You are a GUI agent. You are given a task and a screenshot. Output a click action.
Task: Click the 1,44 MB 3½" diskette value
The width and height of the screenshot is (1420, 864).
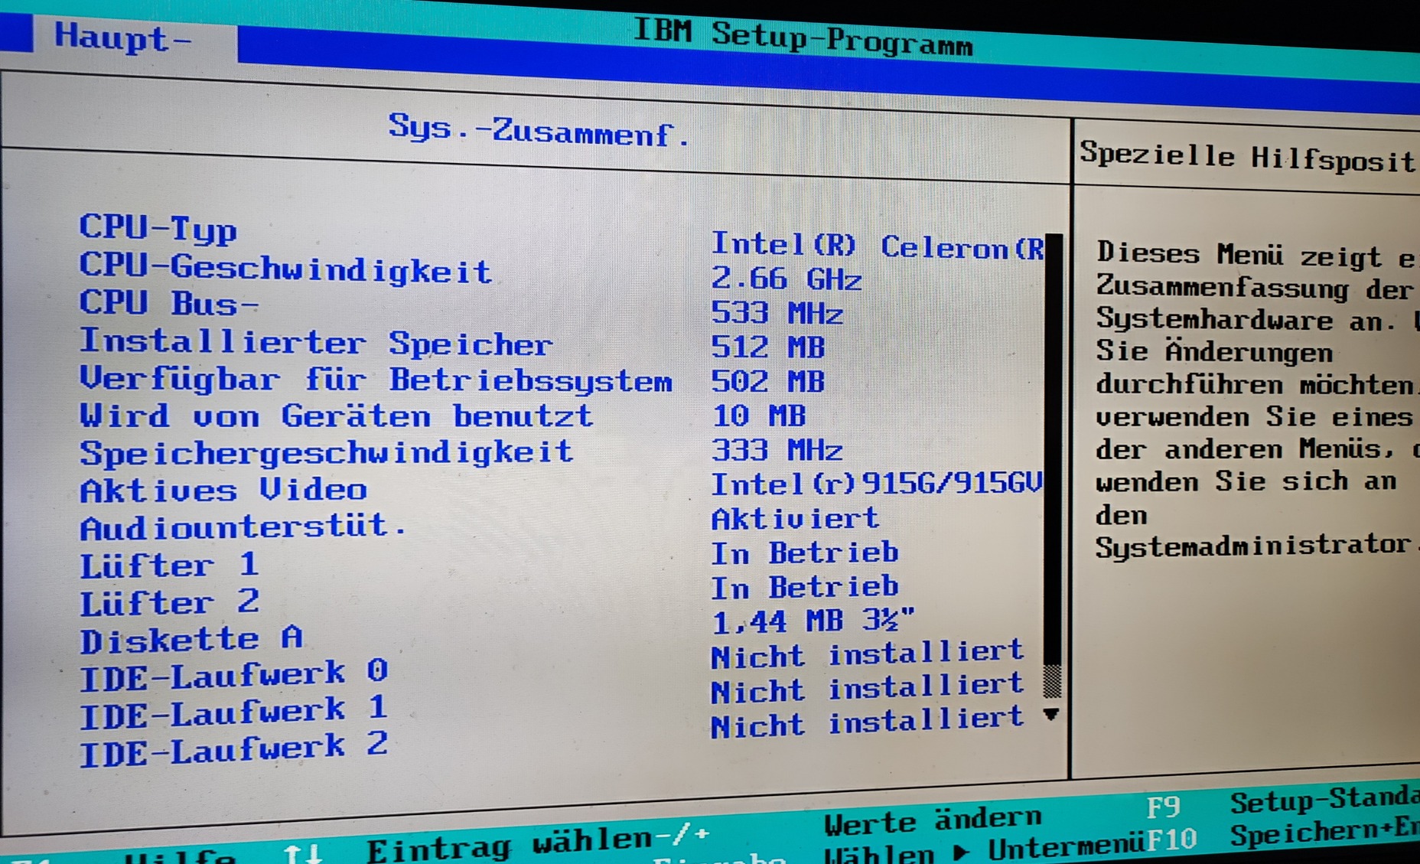click(x=813, y=621)
